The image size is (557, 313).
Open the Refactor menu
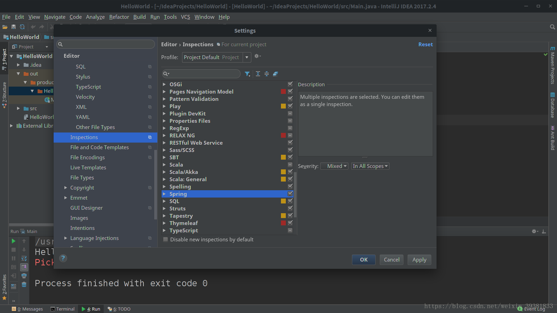point(119,17)
